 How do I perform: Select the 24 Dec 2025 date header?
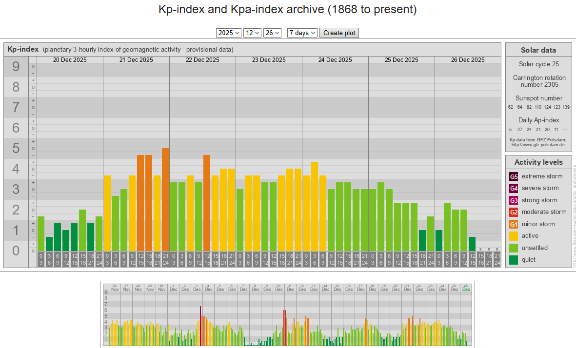click(x=335, y=60)
